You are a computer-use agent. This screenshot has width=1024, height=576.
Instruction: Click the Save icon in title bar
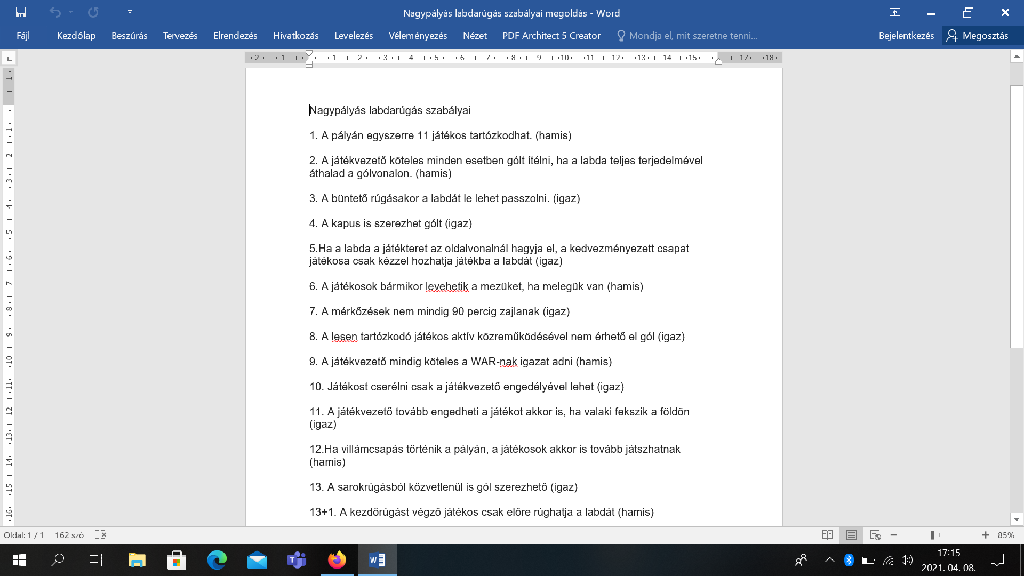point(21,12)
